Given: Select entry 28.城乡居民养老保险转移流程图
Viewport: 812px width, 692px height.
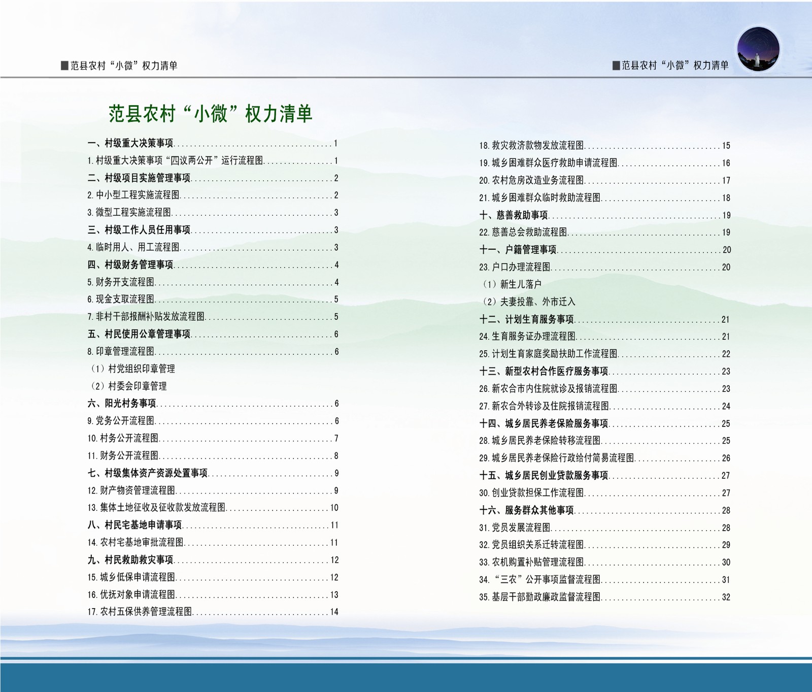Looking at the screenshot, I should (605, 441).
